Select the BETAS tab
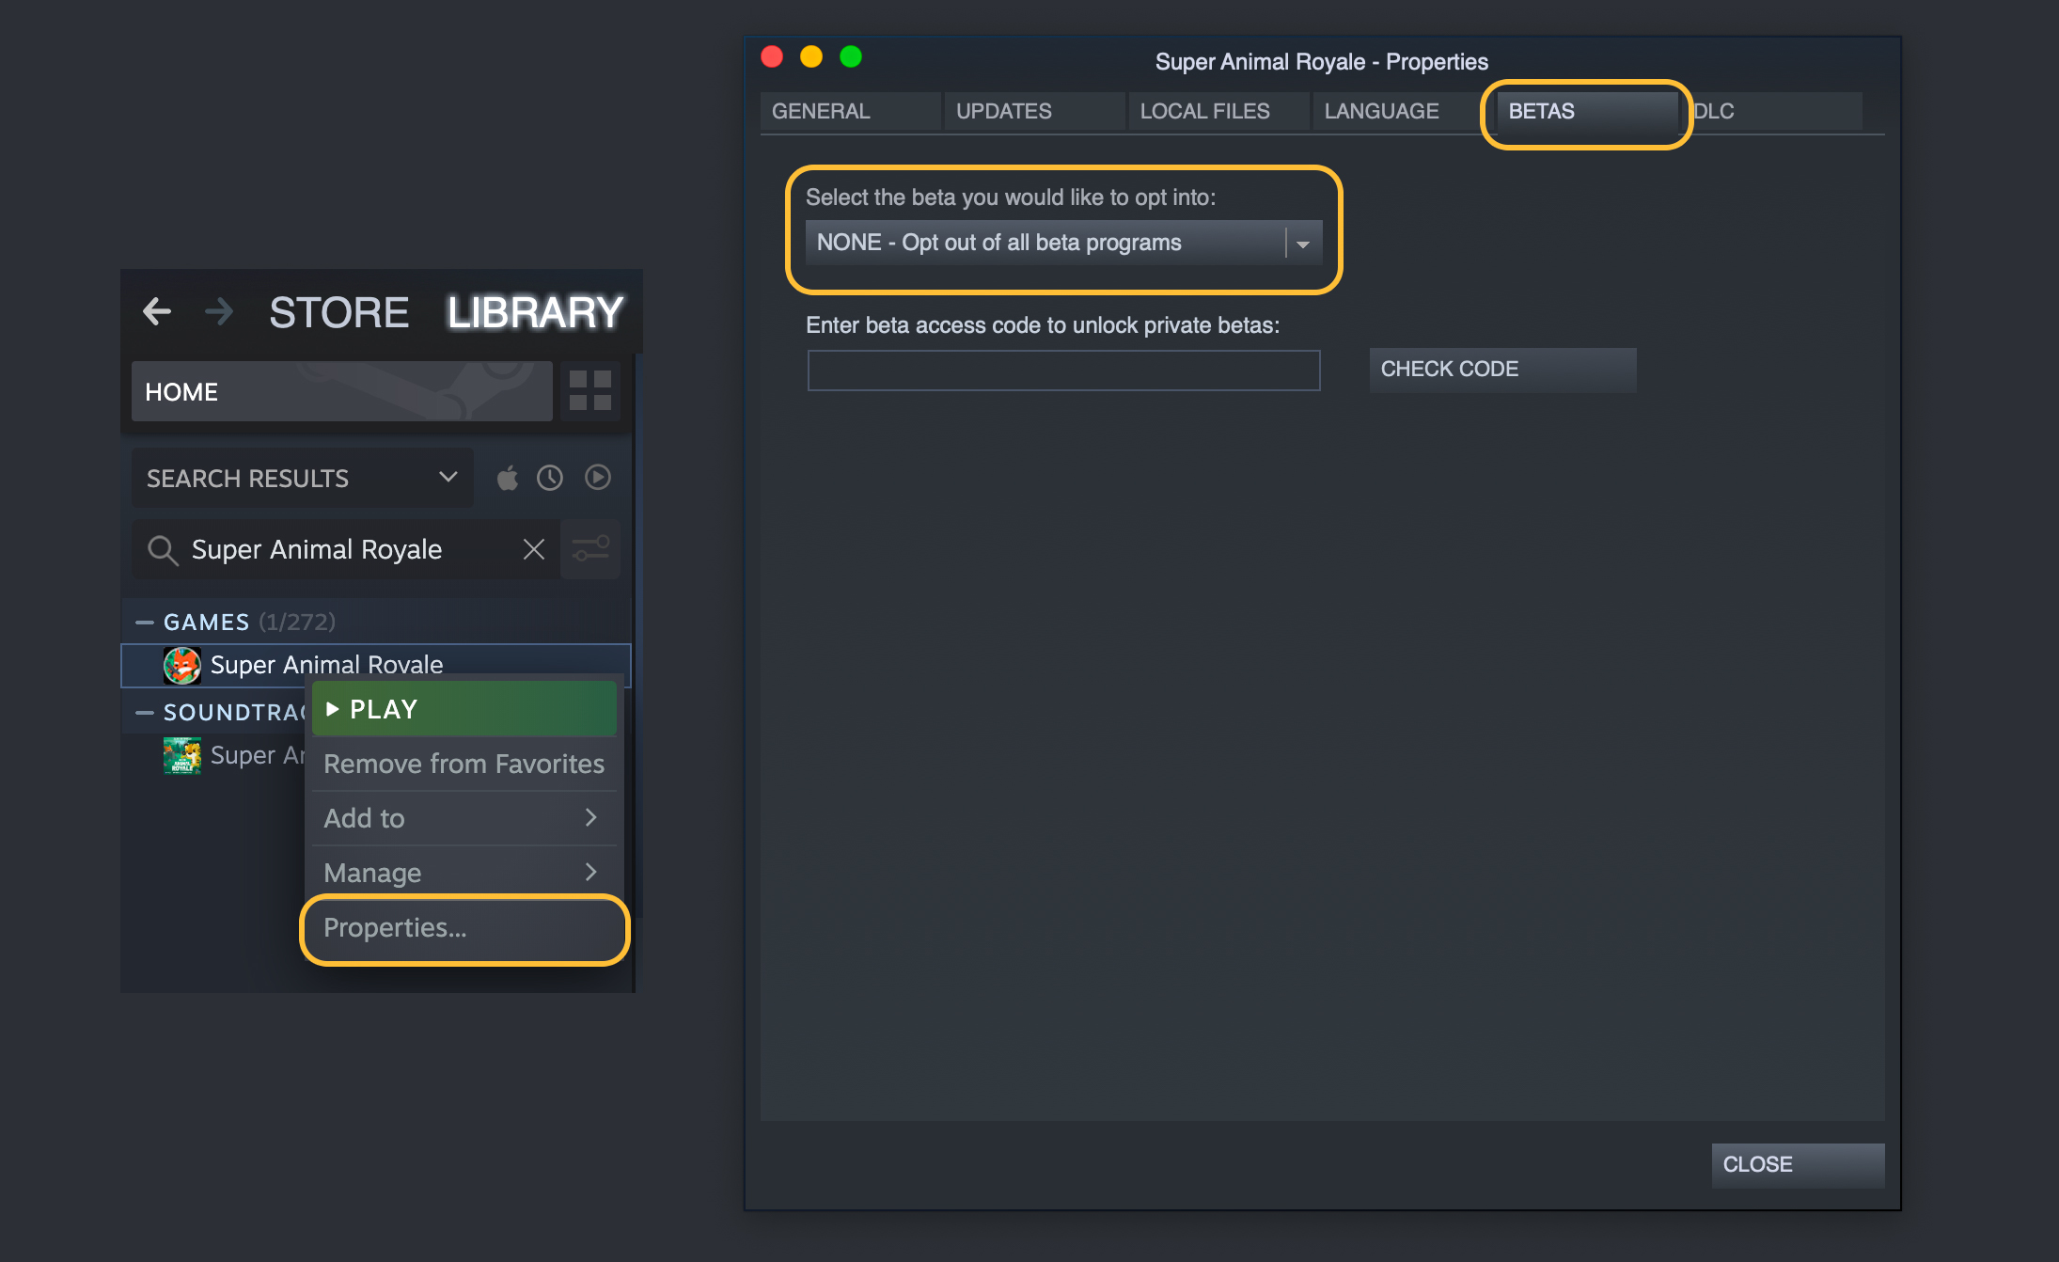The width and height of the screenshot is (2059, 1262). 1587,111
